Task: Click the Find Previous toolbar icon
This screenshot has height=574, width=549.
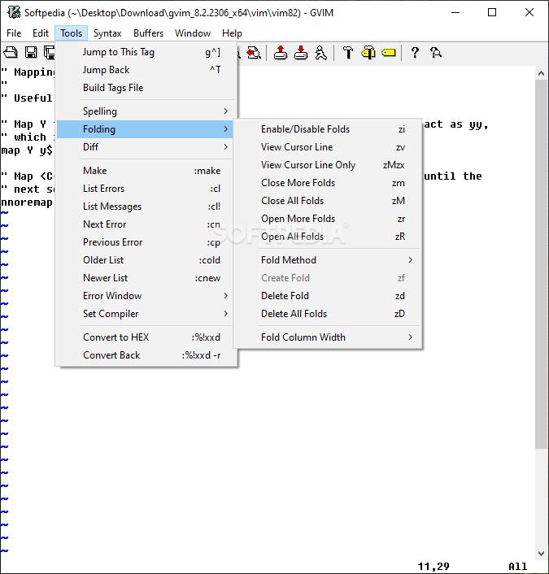Action: tap(254, 53)
